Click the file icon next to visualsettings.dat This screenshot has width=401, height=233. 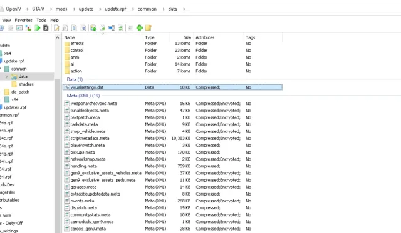click(67, 87)
